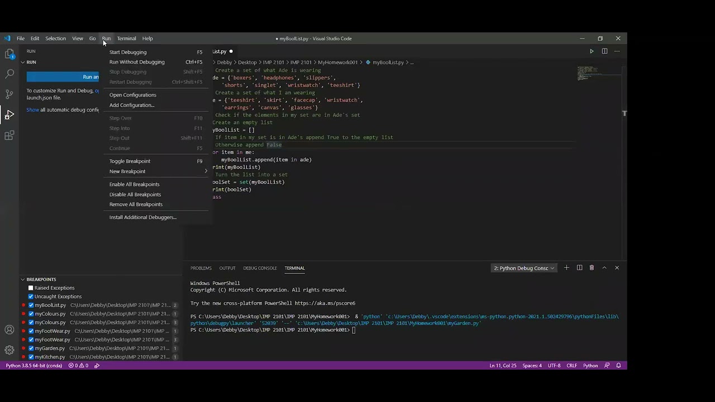Open the File menu

[20, 39]
